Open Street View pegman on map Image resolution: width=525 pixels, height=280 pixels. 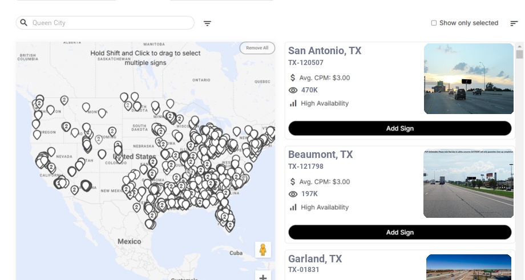(x=262, y=250)
